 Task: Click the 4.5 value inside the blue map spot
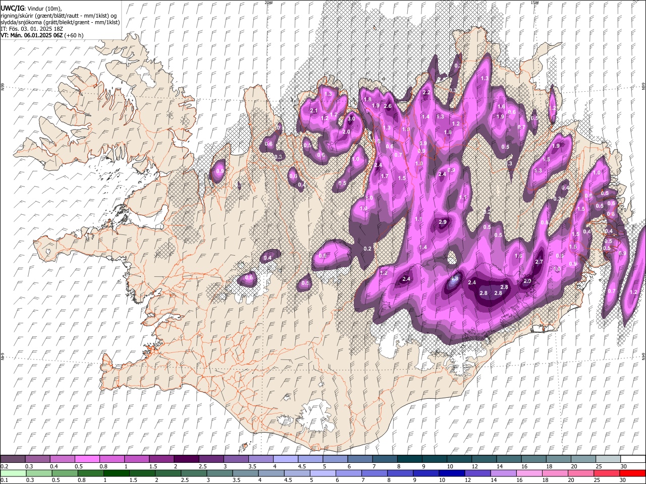454,278
